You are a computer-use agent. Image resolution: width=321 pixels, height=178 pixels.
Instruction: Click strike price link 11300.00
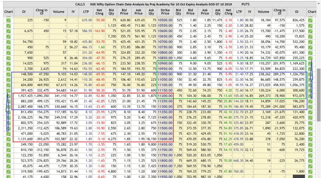click(165, 107)
